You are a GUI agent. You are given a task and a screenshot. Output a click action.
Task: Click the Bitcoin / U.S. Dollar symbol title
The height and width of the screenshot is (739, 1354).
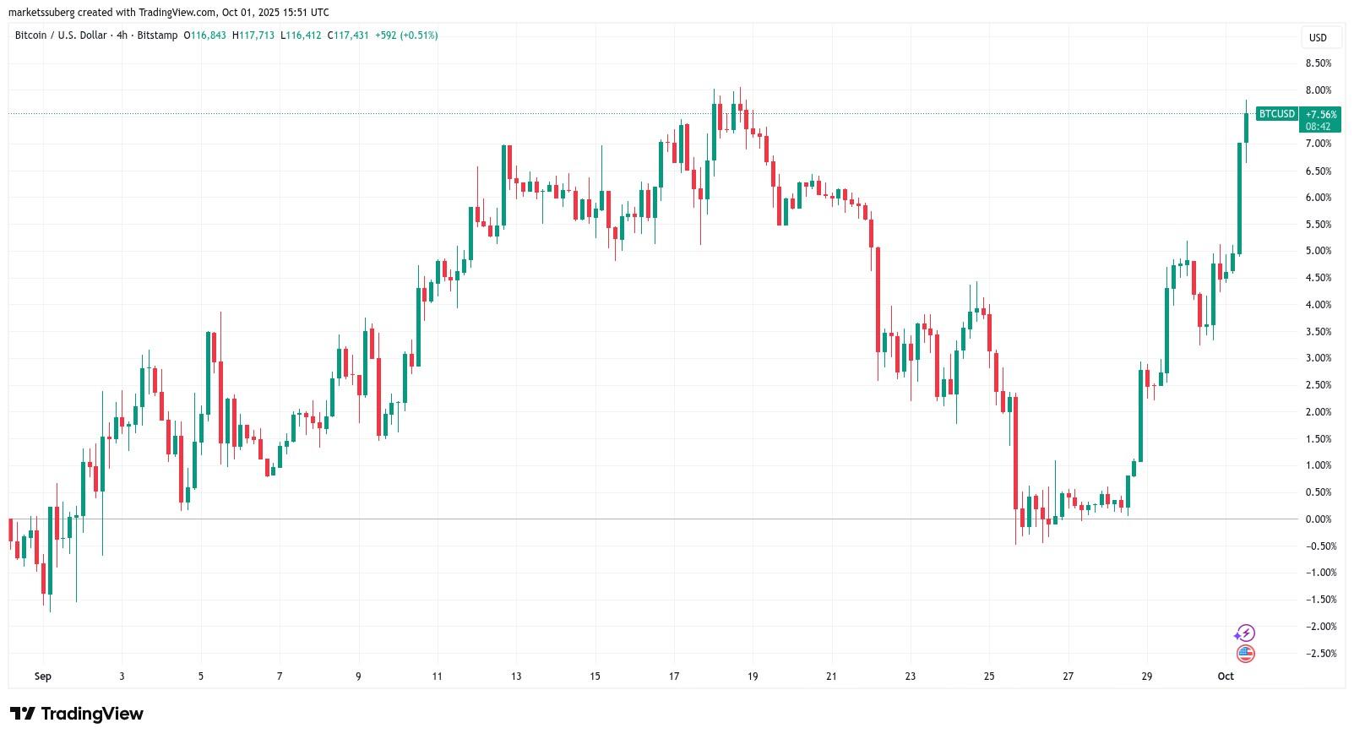coord(61,35)
